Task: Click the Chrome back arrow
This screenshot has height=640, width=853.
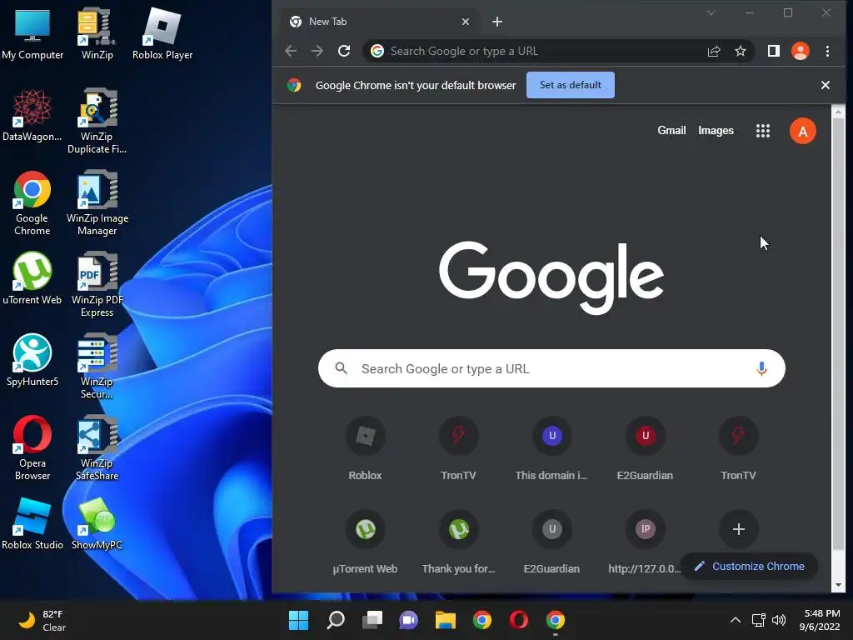Action: [291, 51]
